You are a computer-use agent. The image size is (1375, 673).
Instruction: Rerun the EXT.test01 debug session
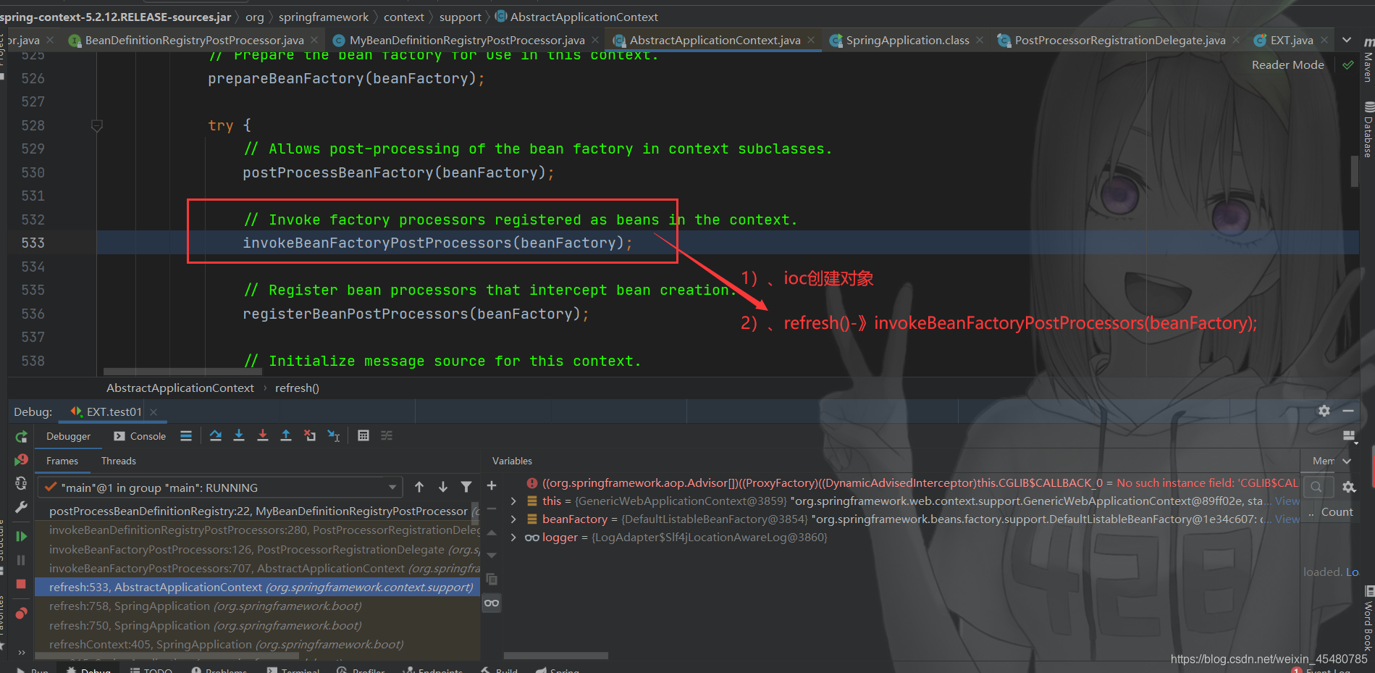click(x=21, y=436)
